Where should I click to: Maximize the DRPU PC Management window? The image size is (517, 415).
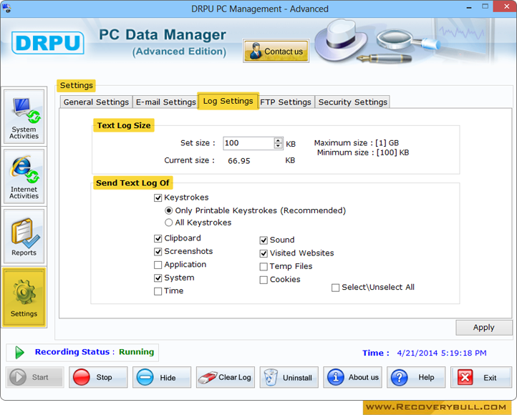point(485,6)
